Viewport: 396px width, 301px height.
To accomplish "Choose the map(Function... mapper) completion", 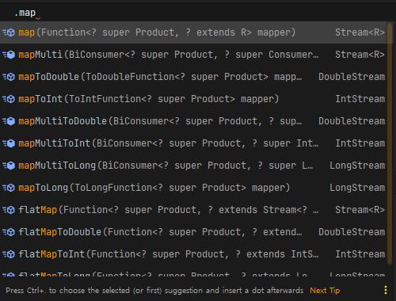I will point(193,32).
